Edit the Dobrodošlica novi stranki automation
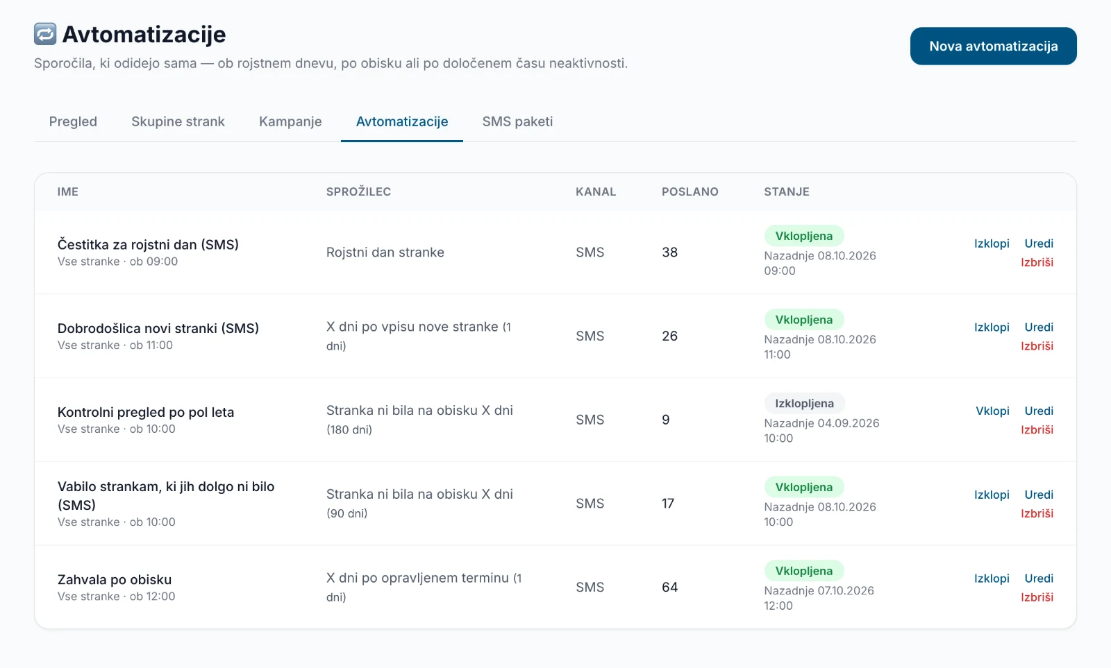The height and width of the screenshot is (668, 1111). (x=1039, y=327)
